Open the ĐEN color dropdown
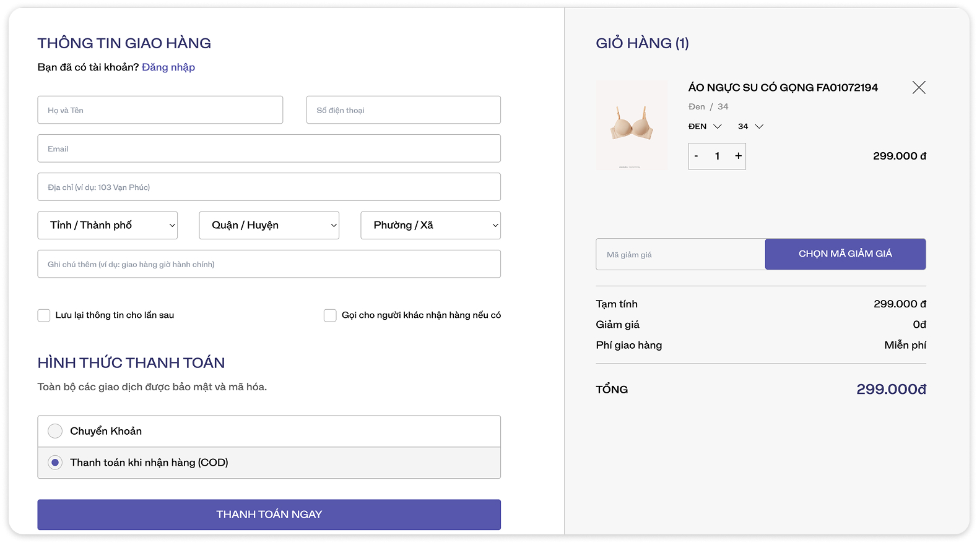Image resolution: width=977 pixels, height=543 pixels. (x=705, y=127)
